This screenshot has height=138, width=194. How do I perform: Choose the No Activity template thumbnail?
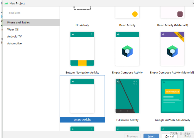click(82, 8)
